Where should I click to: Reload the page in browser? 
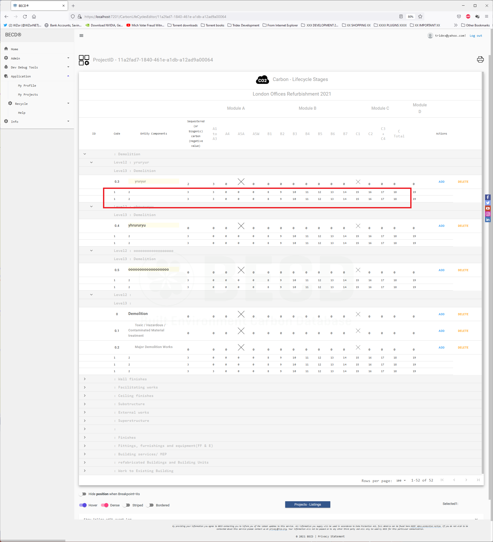click(x=25, y=16)
